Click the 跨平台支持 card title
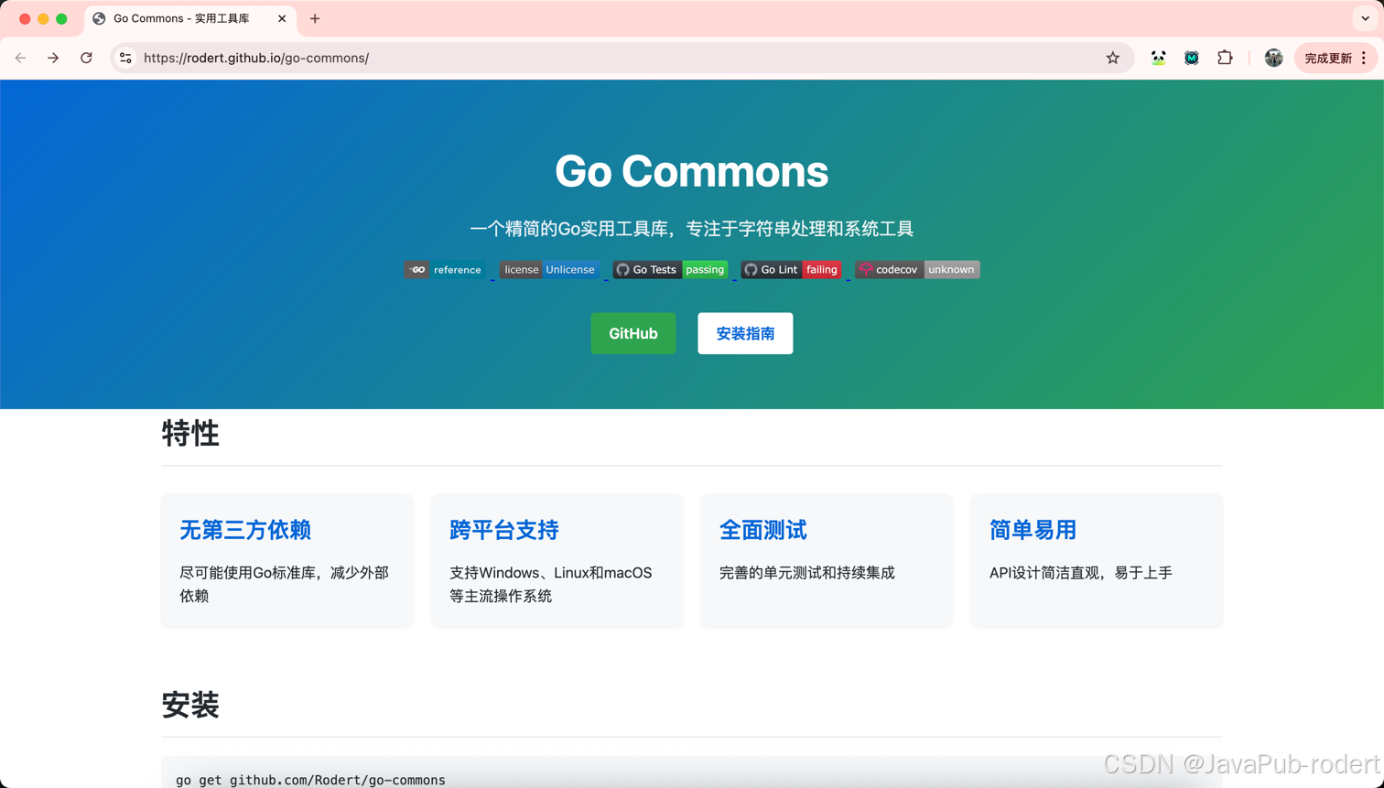Image resolution: width=1384 pixels, height=788 pixels. [x=504, y=530]
